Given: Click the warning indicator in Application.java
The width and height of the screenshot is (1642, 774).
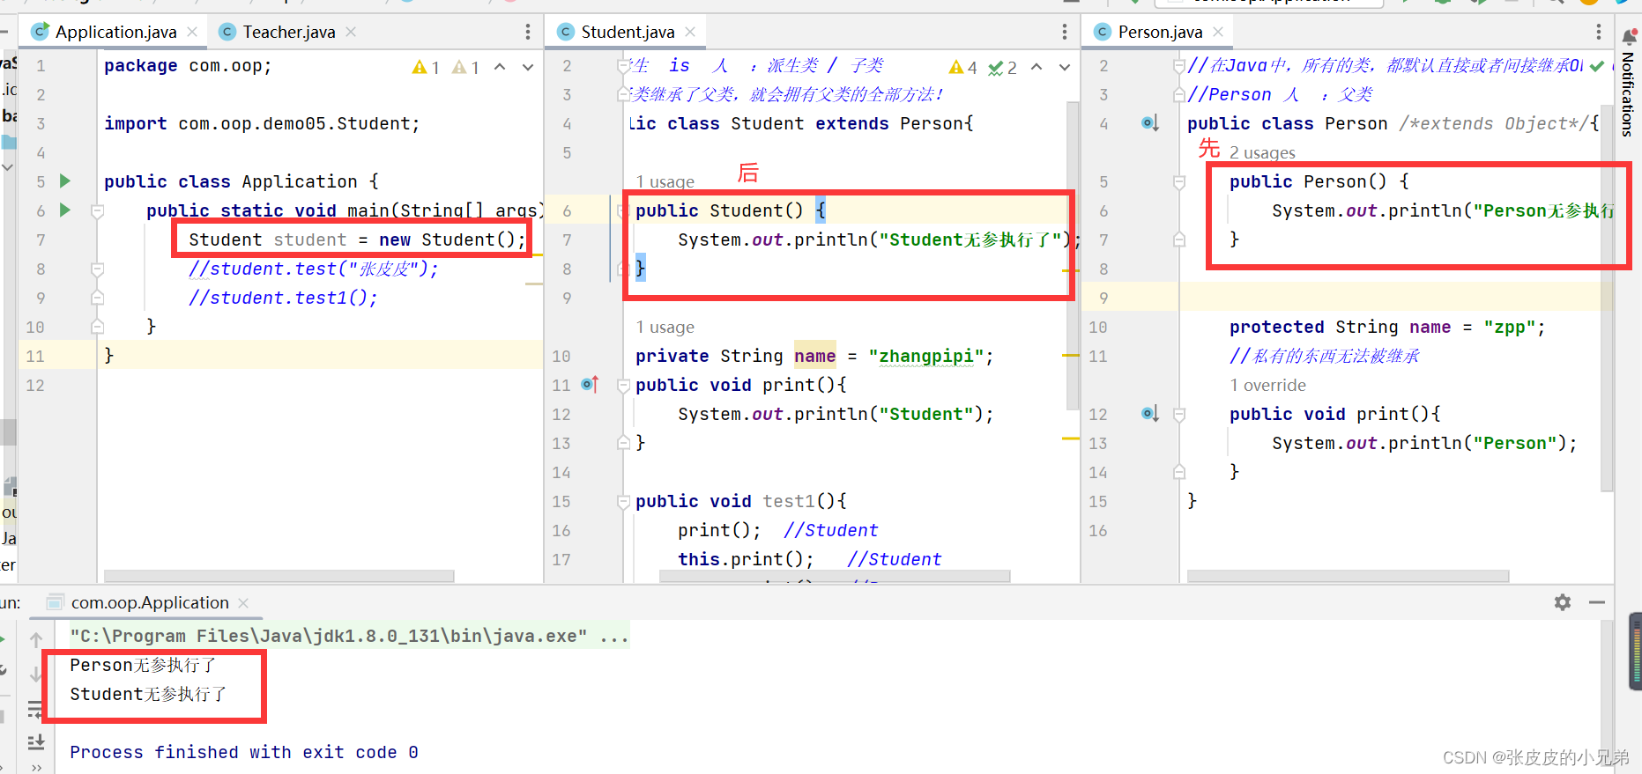Looking at the screenshot, I should pyautogui.click(x=426, y=67).
